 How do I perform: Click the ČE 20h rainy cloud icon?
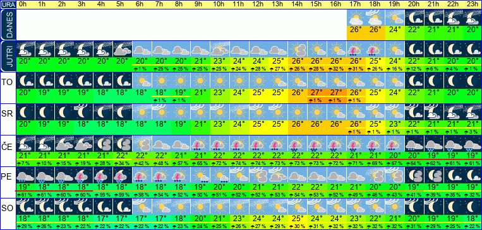click(x=414, y=144)
